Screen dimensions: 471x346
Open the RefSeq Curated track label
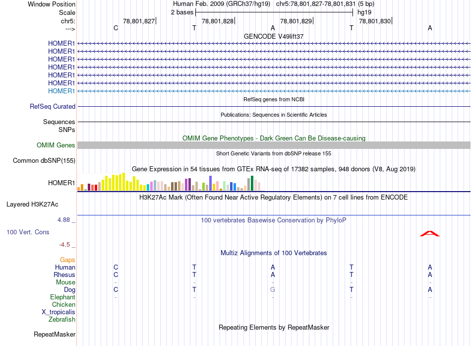pyautogui.click(x=53, y=107)
